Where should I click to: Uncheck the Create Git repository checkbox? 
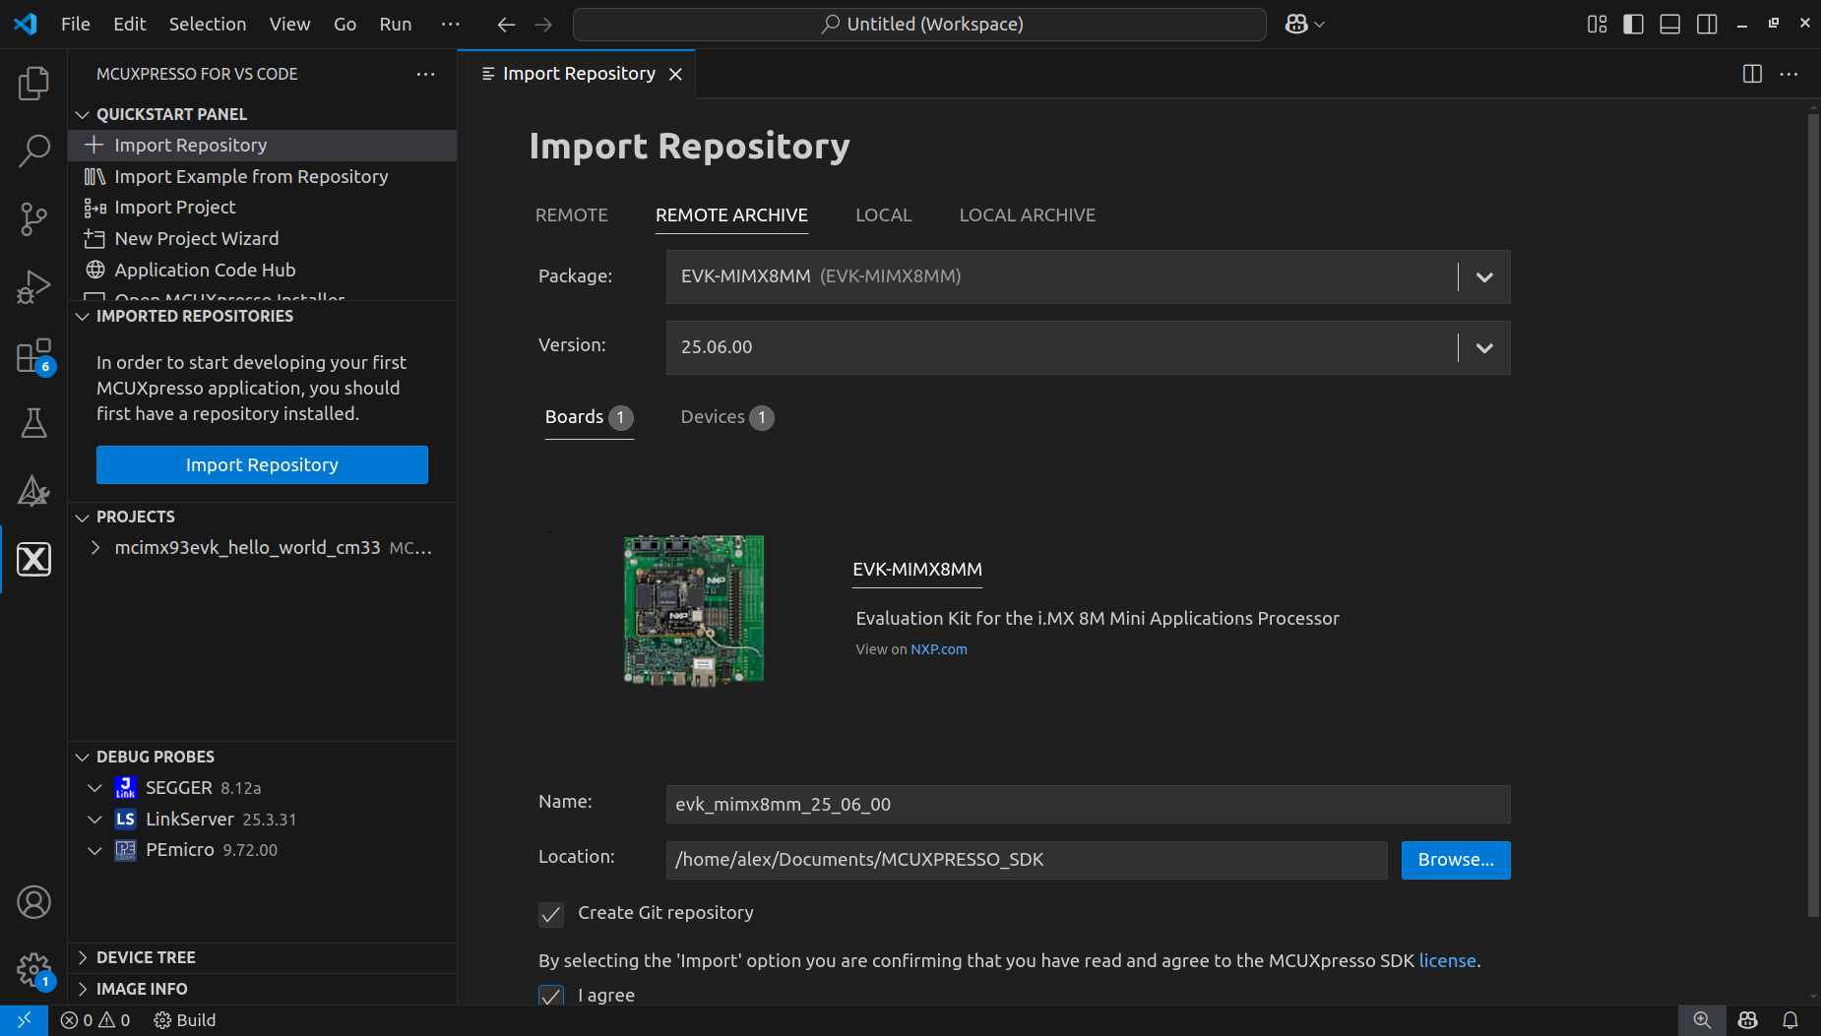tap(550, 914)
